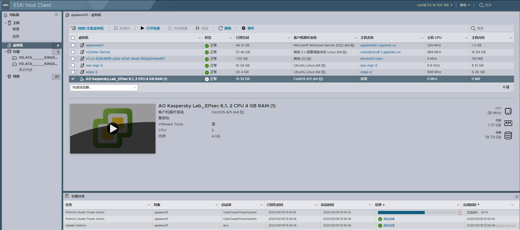Screen dimensions: 520x230
Task: Click the Networking count badge 20
Action: click(x=56, y=77)
